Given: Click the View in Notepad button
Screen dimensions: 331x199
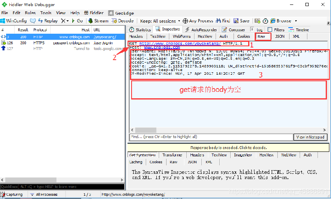Looking at the screenshot, I should 310,137.
